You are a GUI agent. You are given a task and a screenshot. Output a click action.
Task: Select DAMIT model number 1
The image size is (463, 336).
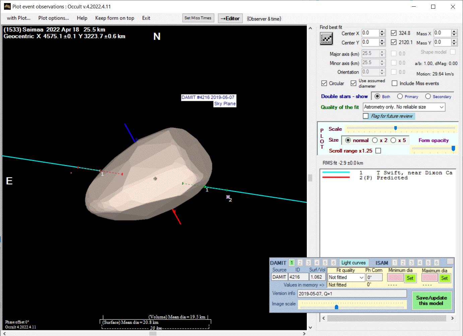click(291, 263)
